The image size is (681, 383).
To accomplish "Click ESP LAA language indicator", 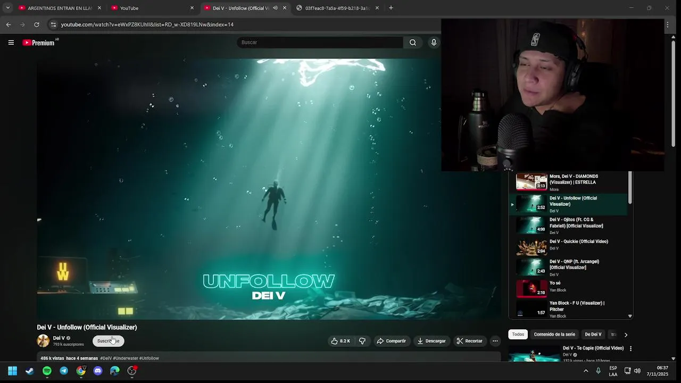I will pos(613,371).
